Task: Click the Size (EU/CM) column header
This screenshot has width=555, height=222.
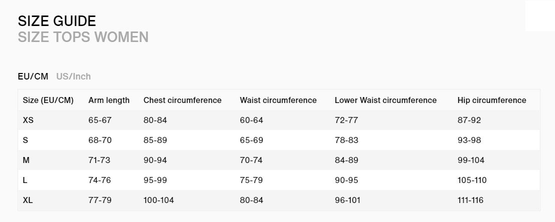Action: pos(48,100)
